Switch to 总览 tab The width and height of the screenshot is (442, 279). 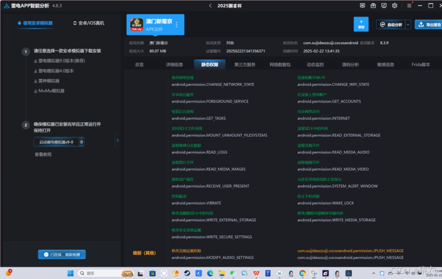139,64
